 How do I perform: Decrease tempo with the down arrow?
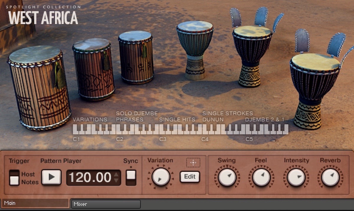[x=117, y=180]
